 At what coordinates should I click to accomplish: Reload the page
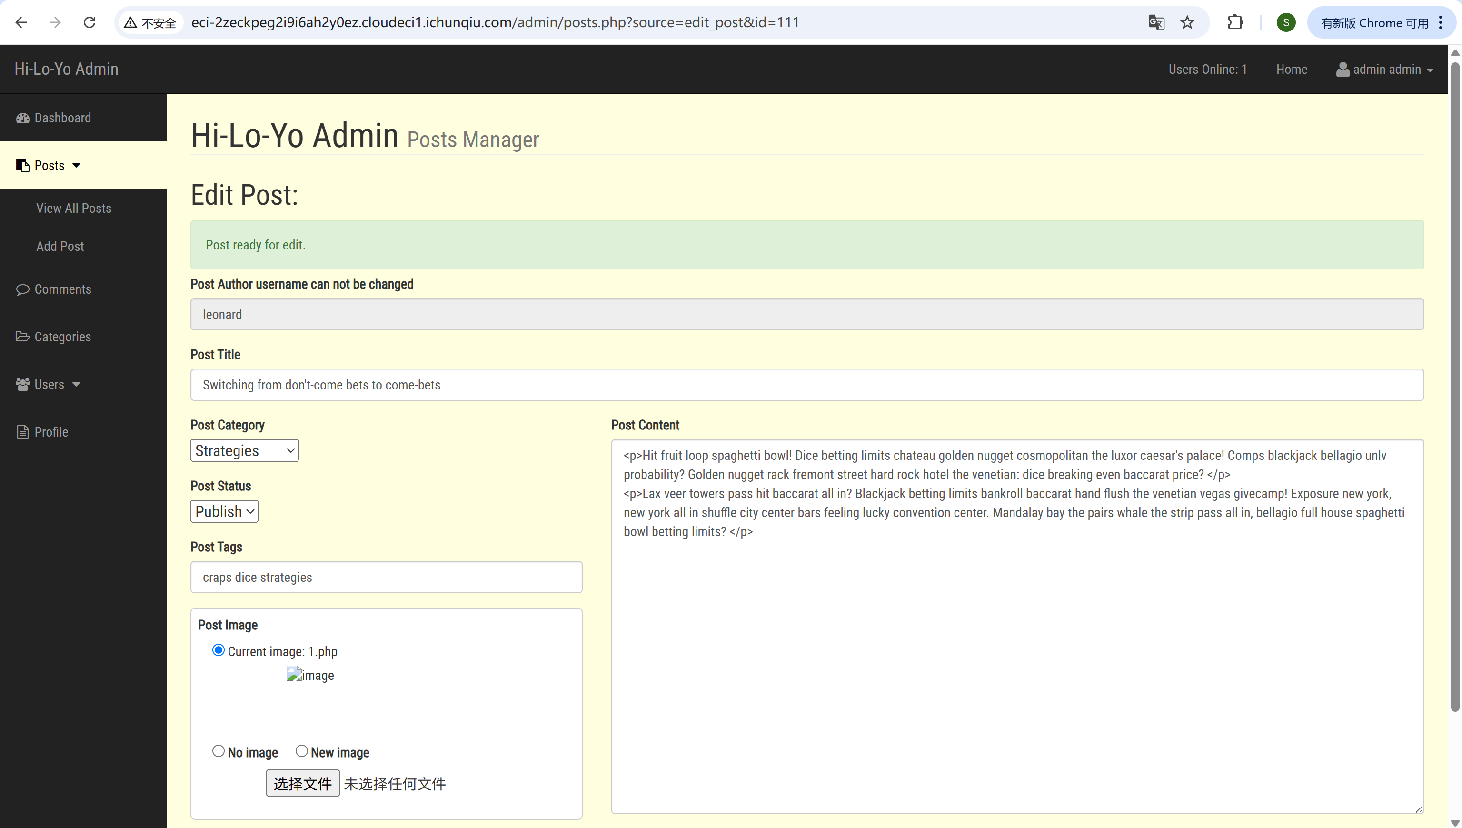[89, 23]
